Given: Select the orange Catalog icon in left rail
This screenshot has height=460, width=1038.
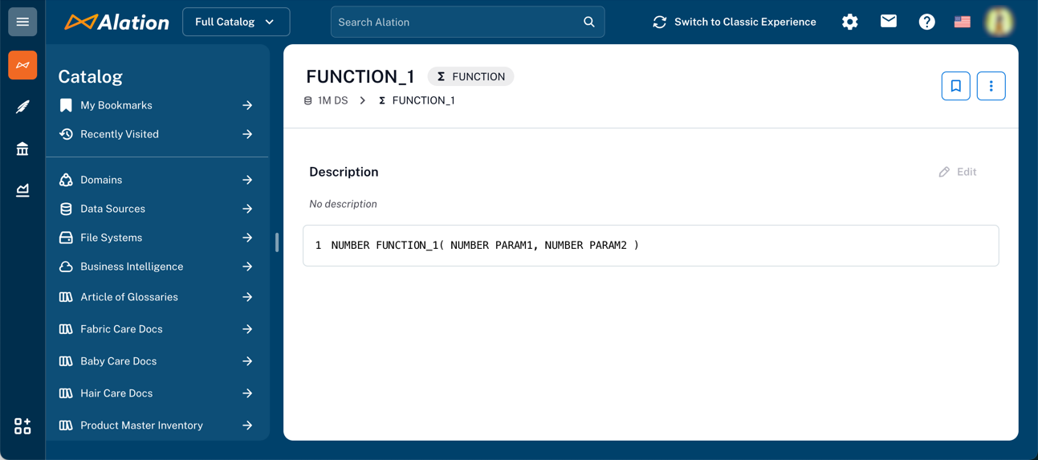Looking at the screenshot, I should pyautogui.click(x=22, y=65).
